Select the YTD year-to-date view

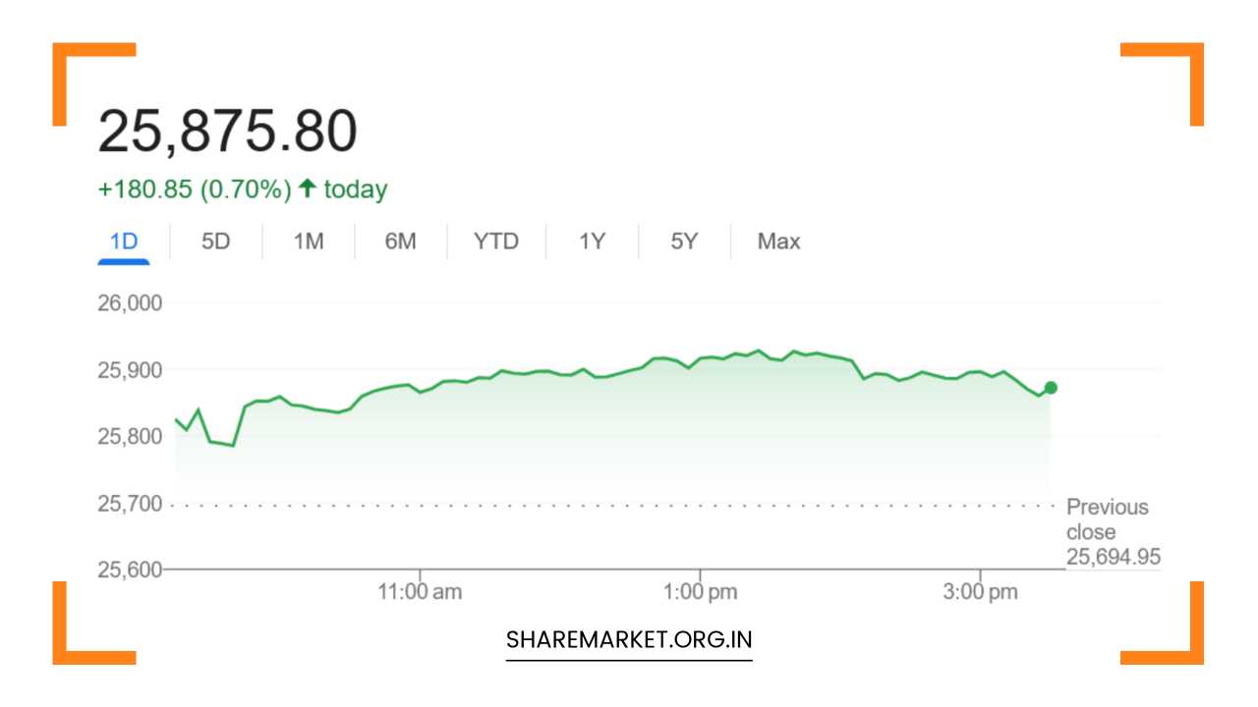pyautogui.click(x=496, y=242)
